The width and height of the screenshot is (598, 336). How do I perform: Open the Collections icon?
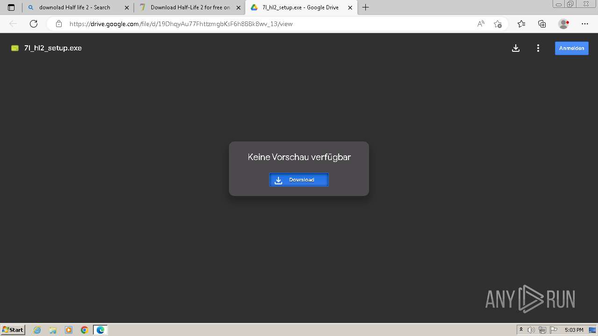pyautogui.click(x=542, y=24)
